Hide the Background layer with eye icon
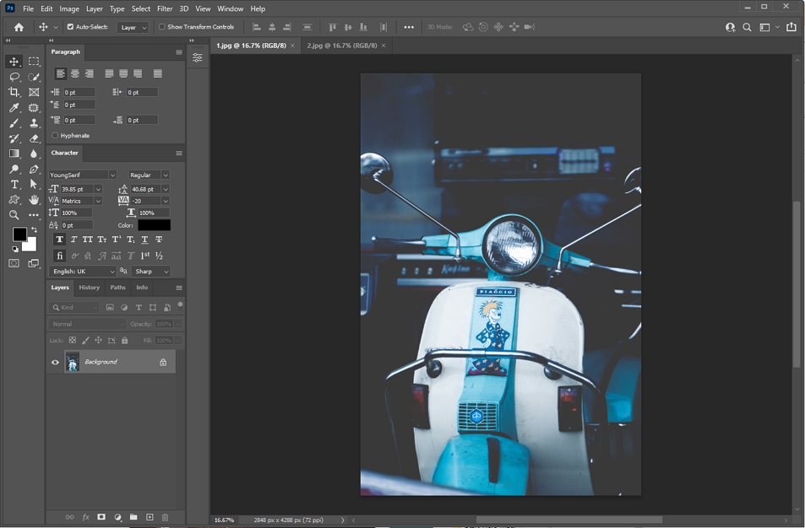The width and height of the screenshot is (805, 528). pos(56,363)
